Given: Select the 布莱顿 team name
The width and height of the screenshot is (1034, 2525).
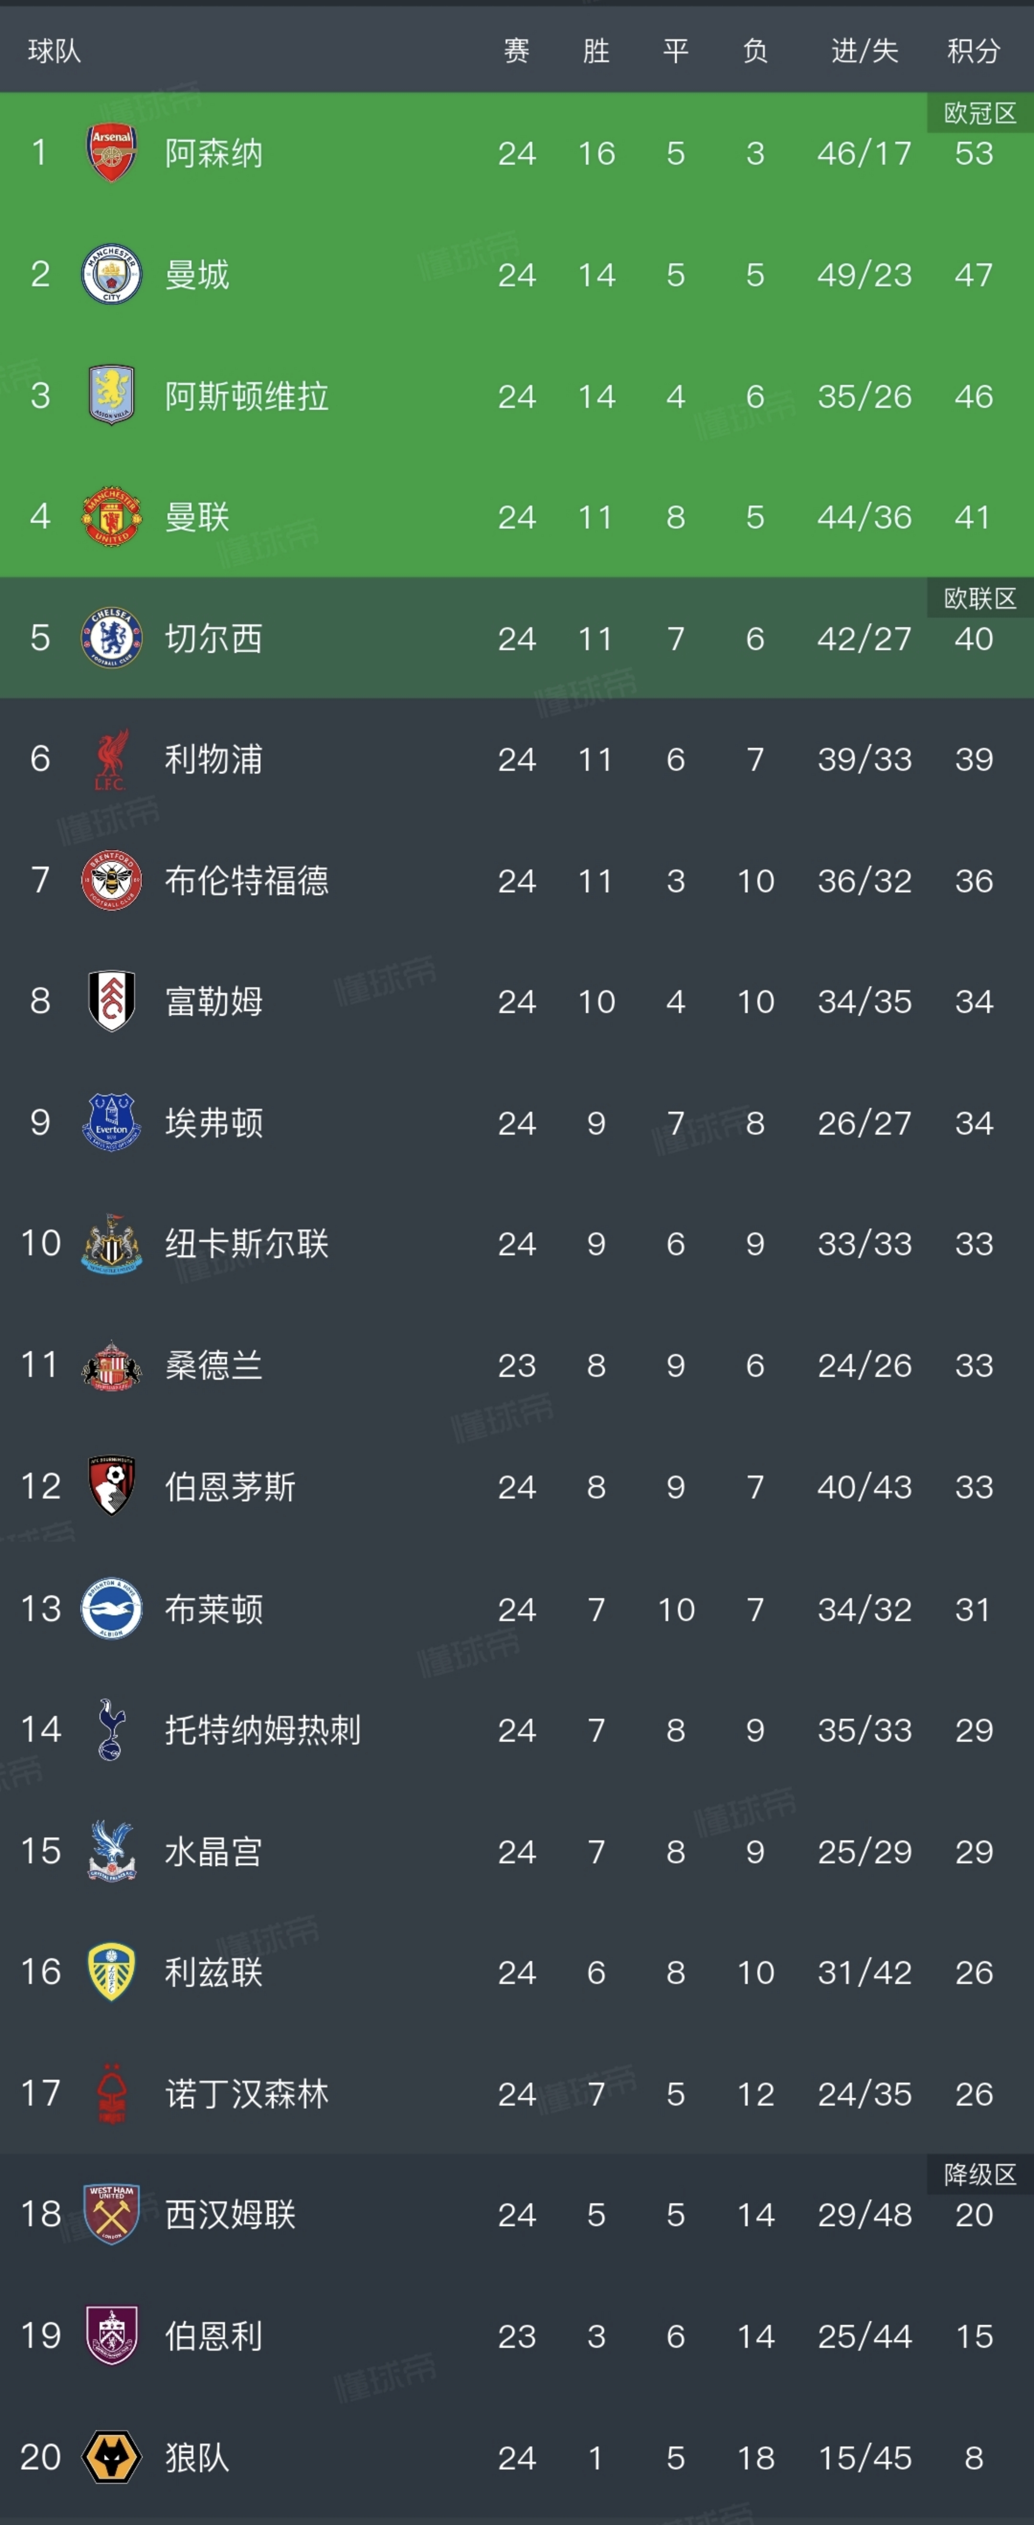Looking at the screenshot, I should 214,1609.
